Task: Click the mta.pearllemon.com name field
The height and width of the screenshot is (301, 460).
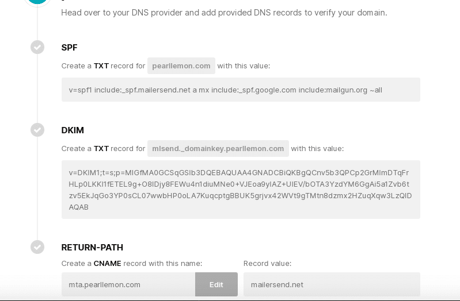Action: pyautogui.click(x=128, y=284)
